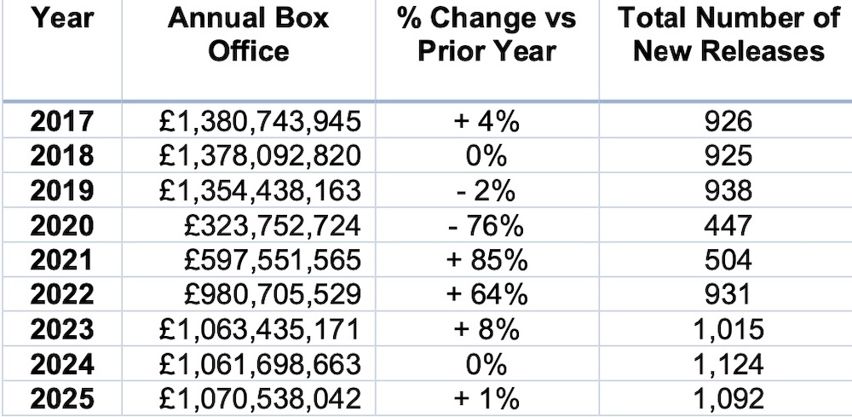Image resolution: width=852 pixels, height=417 pixels.
Task: Select the 1,124 new releases value
Action: click(x=728, y=362)
